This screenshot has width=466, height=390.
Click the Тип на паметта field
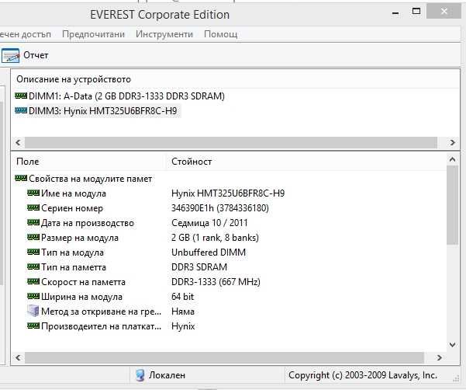(74, 267)
